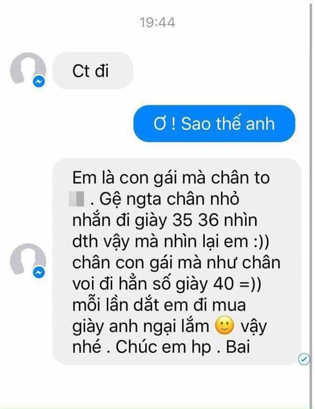Tap the smiley emoji in the long message
The height and width of the screenshot is (409, 315).
point(224,326)
